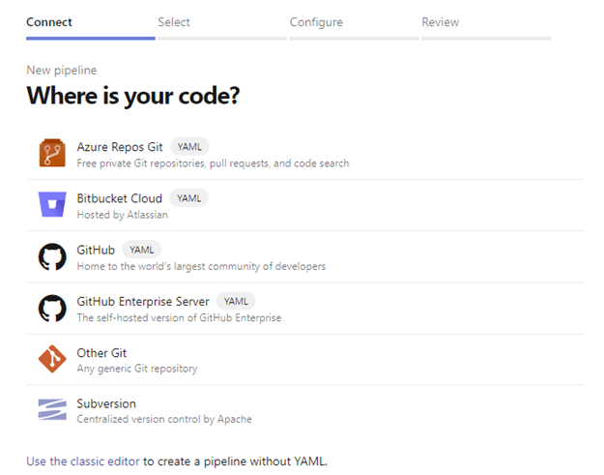Jump to the Review step tab
Screen dimensions: 604x475
(441, 22)
